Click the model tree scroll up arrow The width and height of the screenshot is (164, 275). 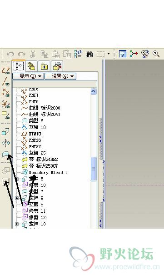tap(94, 91)
